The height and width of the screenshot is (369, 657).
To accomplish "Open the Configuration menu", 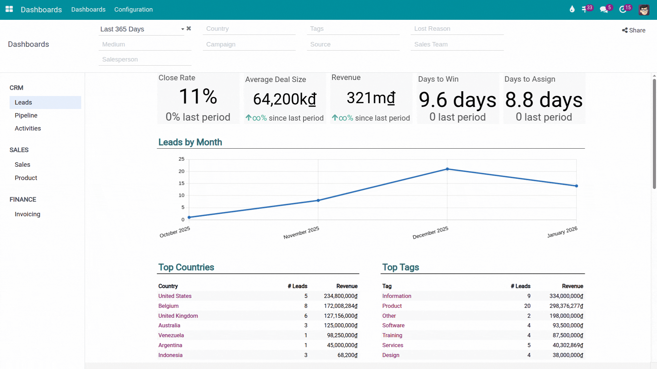I will [133, 9].
